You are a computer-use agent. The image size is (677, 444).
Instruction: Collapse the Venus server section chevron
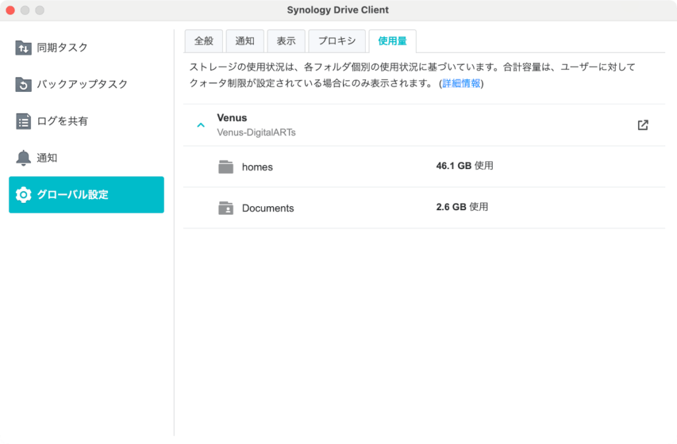point(201,125)
